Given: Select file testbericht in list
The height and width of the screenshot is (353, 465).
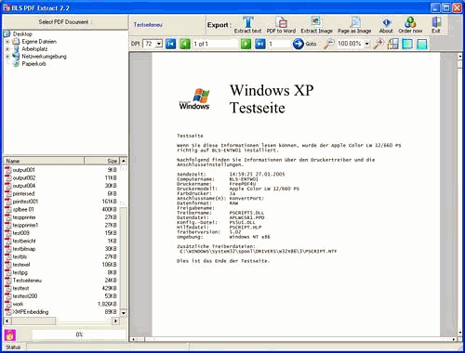Looking at the screenshot, I should (x=24, y=241).
